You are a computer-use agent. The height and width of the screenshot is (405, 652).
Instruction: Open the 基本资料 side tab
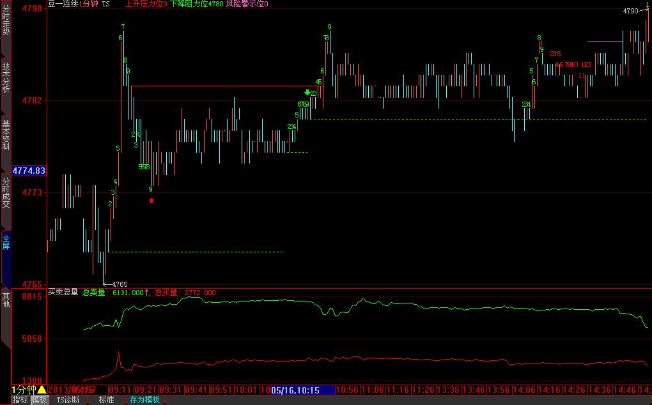6,135
